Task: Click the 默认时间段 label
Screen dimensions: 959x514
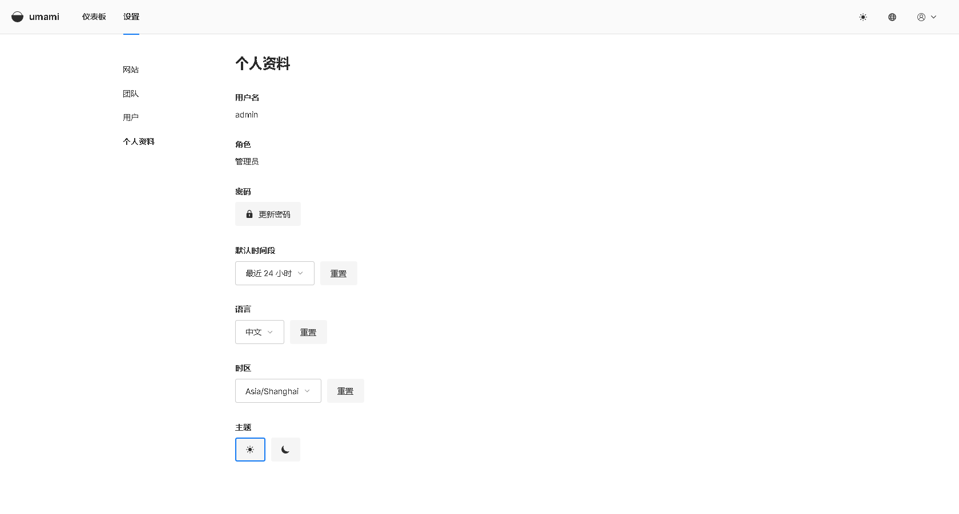Action: pyautogui.click(x=255, y=250)
